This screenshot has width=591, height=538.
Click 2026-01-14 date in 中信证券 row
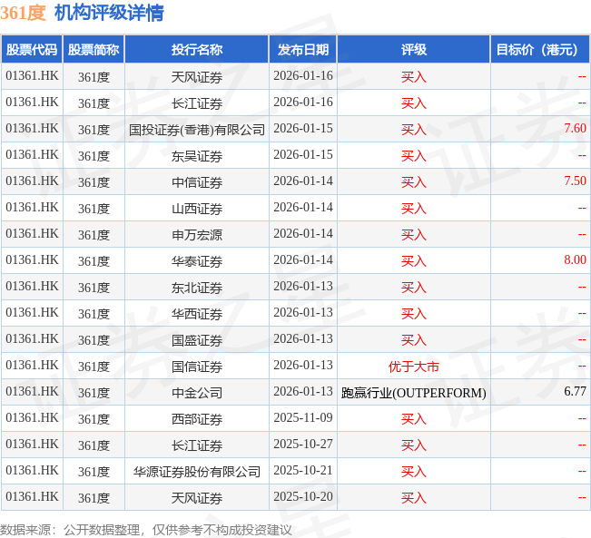coord(303,181)
